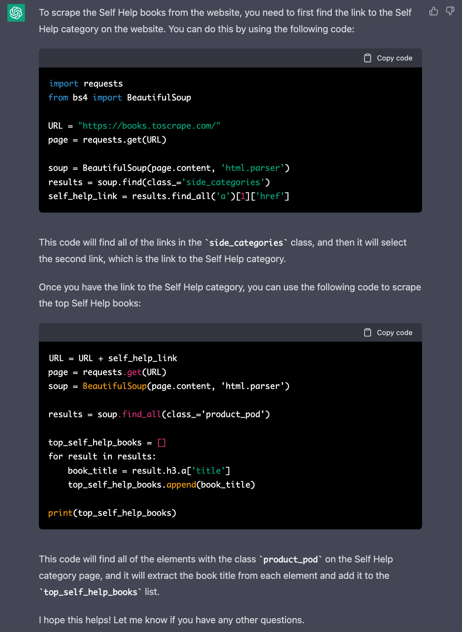Click 'Copy code' text on second code block
Image resolution: width=462 pixels, height=632 pixels.
click(395, 332)
